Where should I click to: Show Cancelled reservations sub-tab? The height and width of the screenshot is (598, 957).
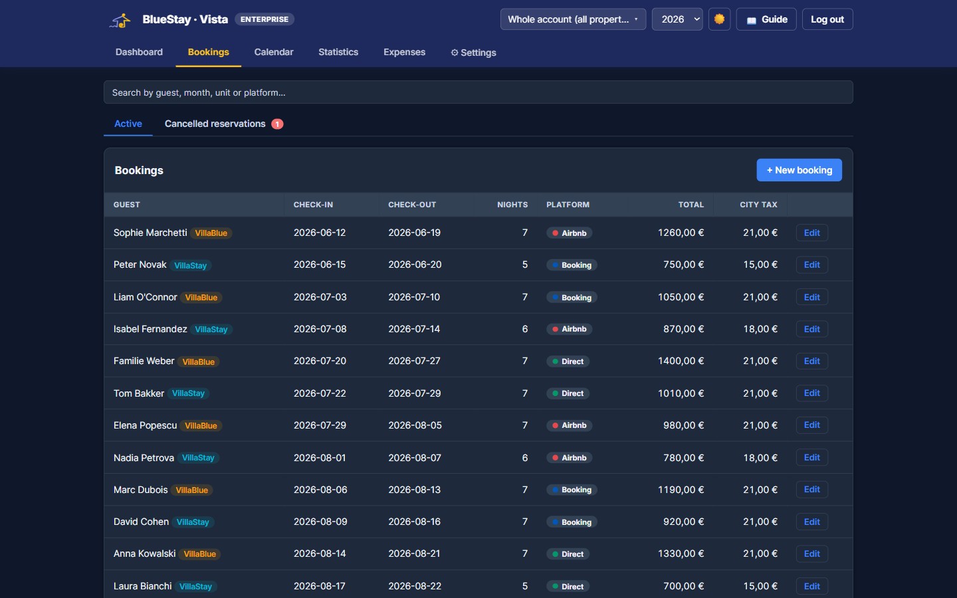[x=224, y=124]
